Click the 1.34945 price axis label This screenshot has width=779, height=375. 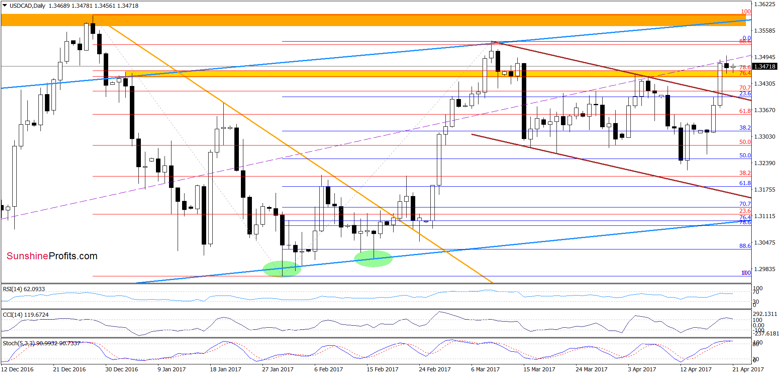pyautogui.click(x=764, y=57)
